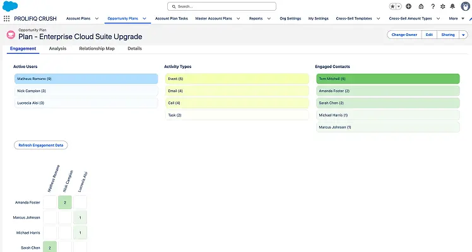
Task: Expand the Cross-Sell Amount Types chevron
Action: (439, 19)
